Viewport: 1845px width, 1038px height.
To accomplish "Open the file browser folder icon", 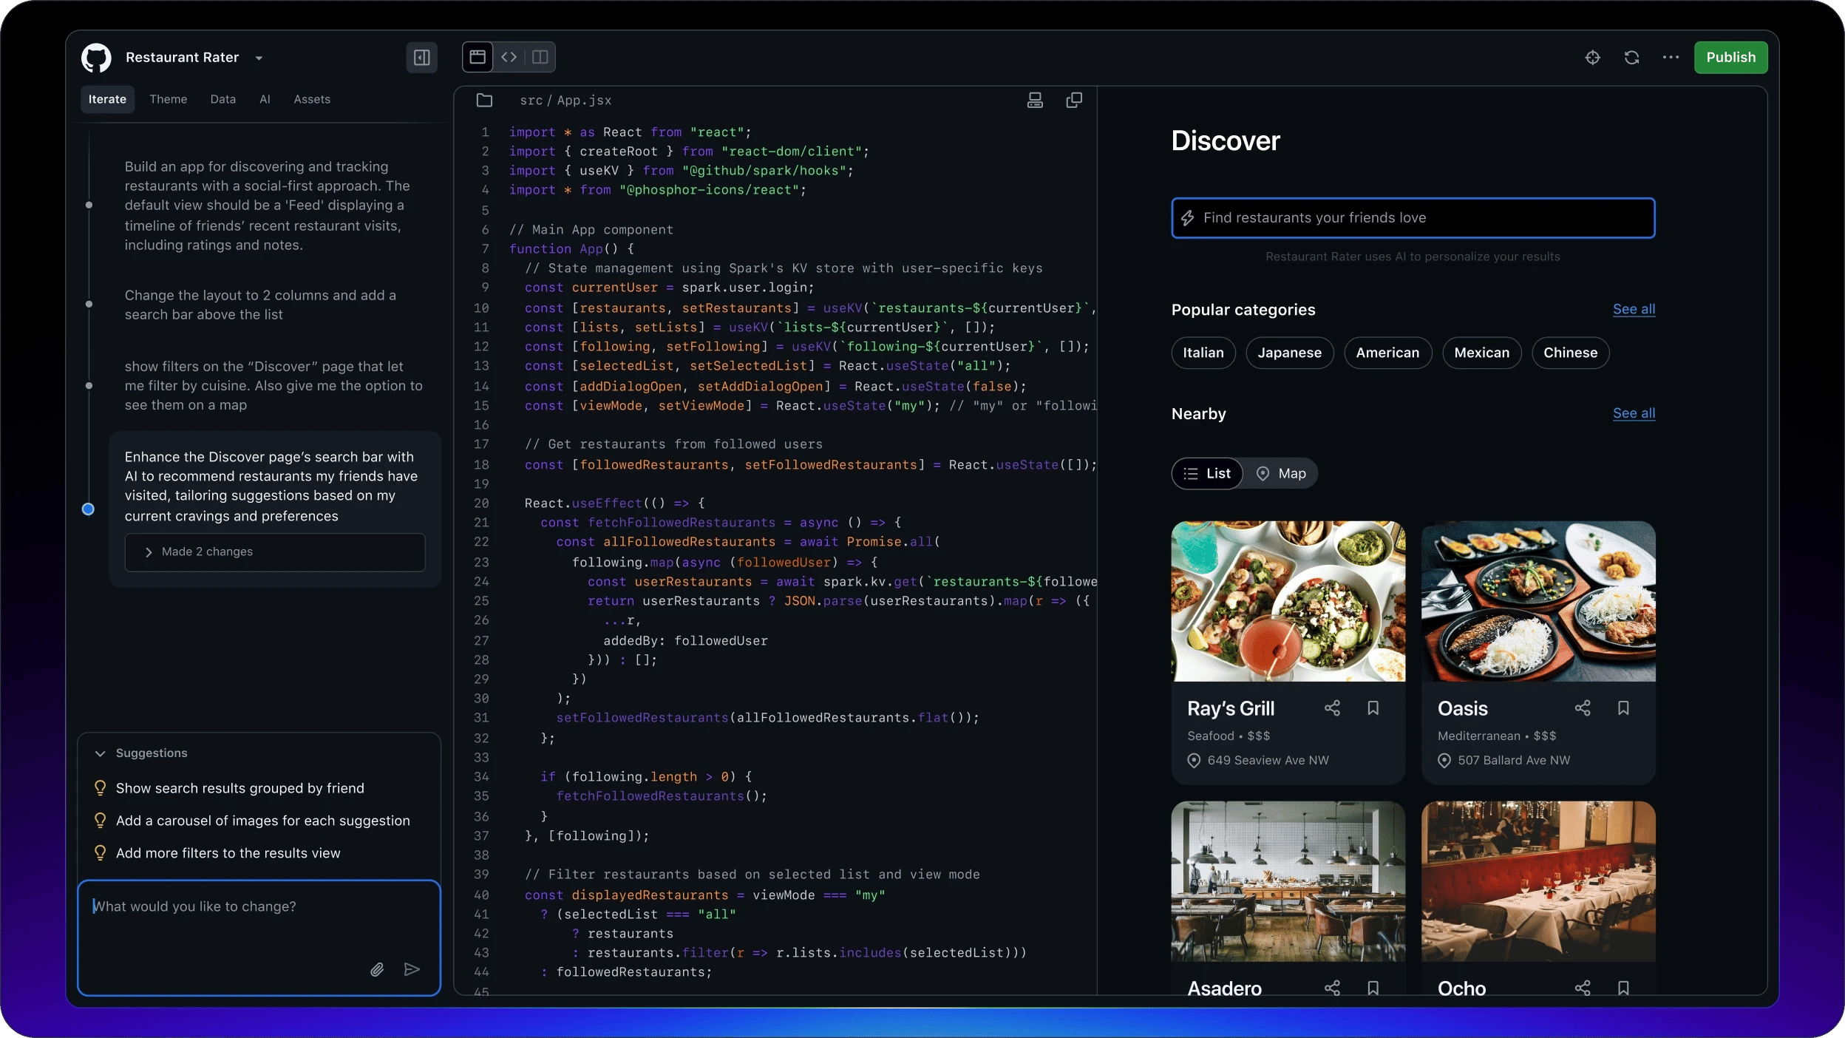I will (x=485, y=101).
